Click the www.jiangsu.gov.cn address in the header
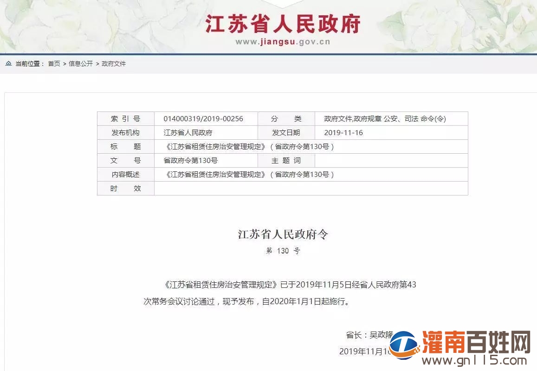This screenshot has width=537, height=371. [283, 42]
